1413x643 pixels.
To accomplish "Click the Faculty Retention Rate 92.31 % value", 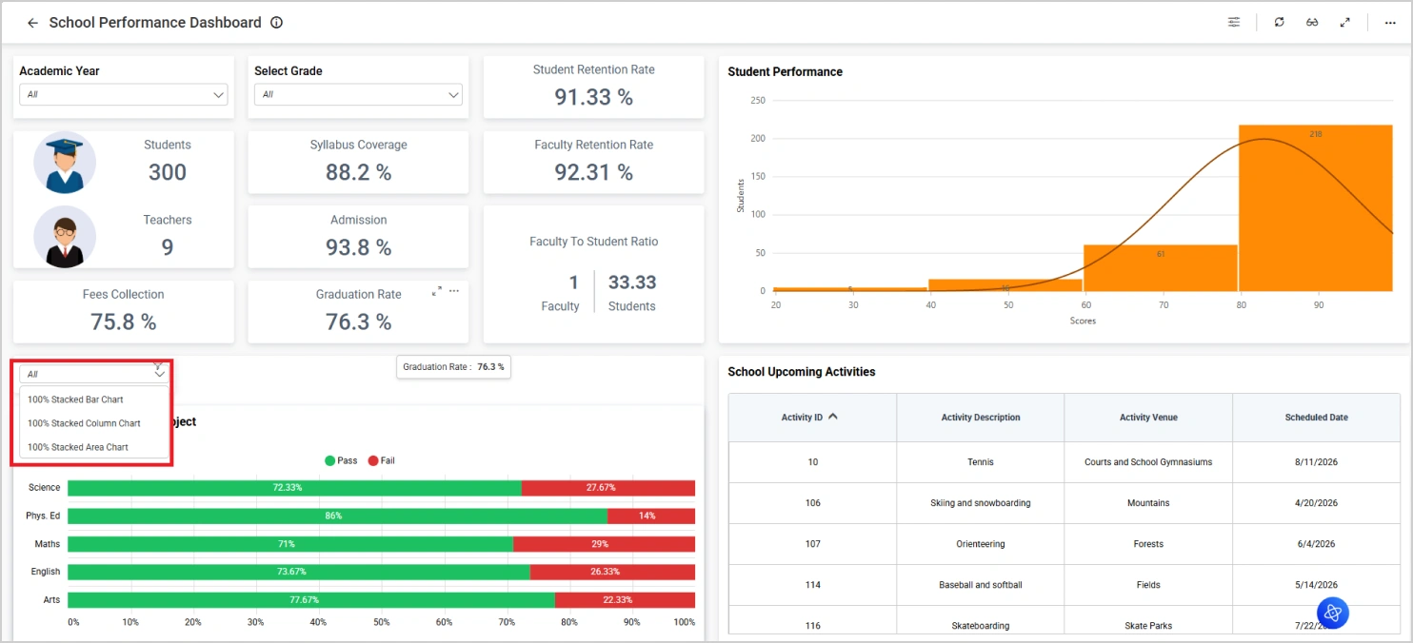I will (594, 172).
